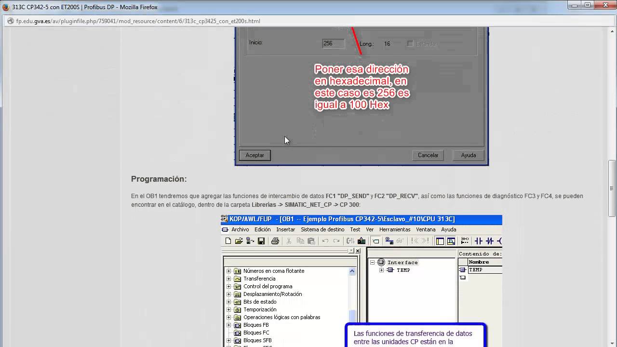
Task: Click the Cancelar button
Action: [428, 155]
